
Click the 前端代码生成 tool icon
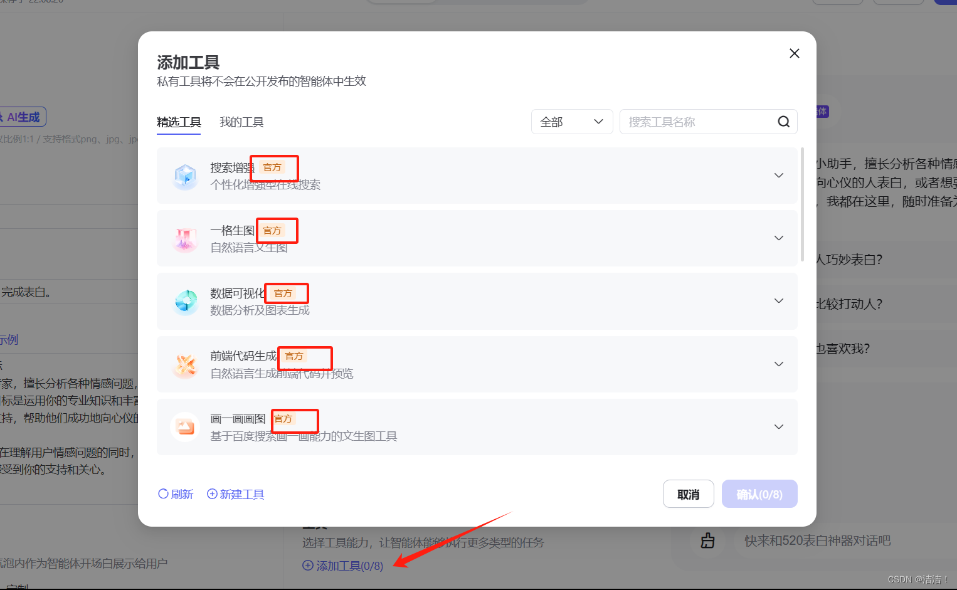[185, 365]
